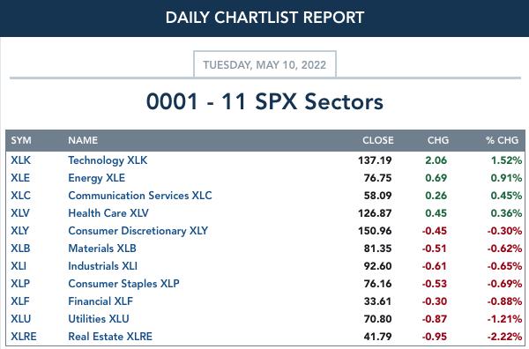Open Real Estate XLRE link
This screenshot has height=349, width=529.
(x=110, y=337)
